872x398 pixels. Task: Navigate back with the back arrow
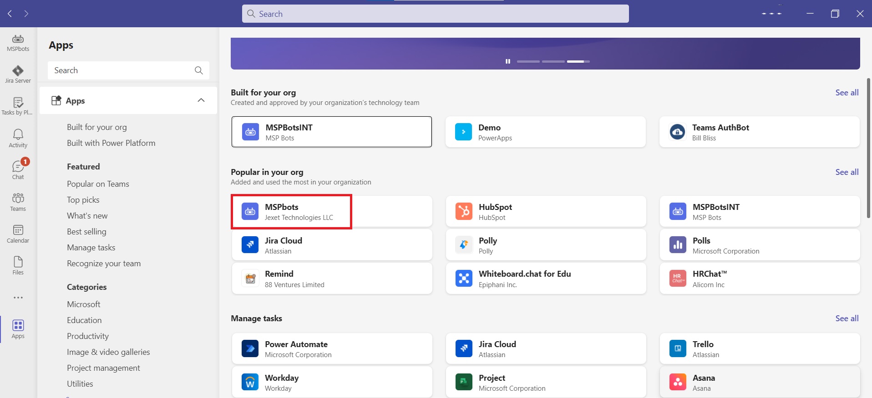(10, 14)
